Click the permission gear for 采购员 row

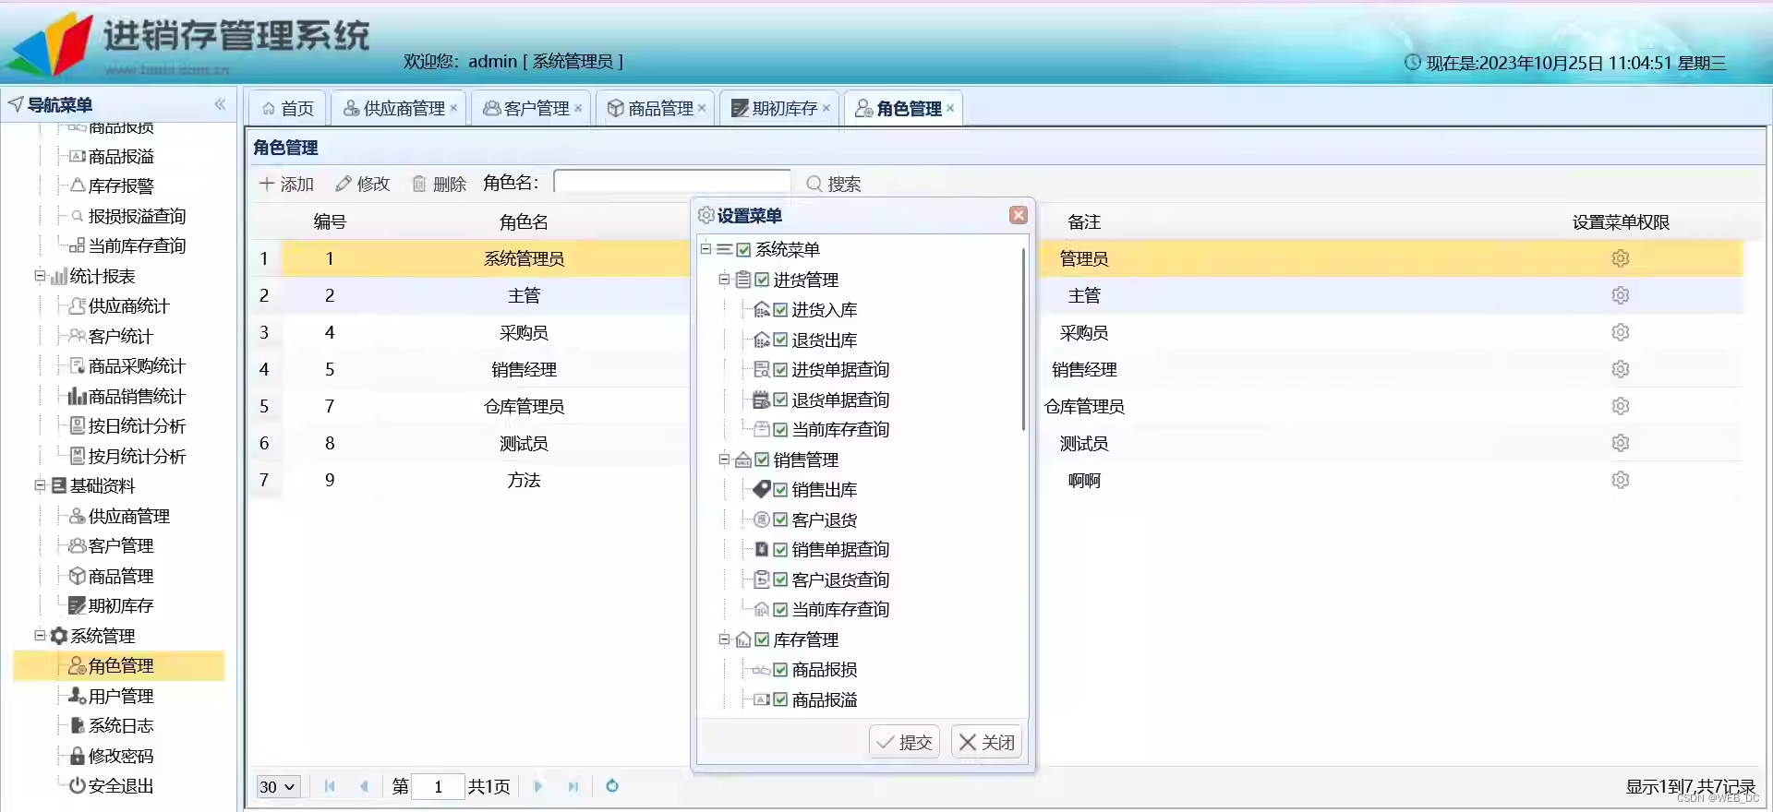[1620, 332]
